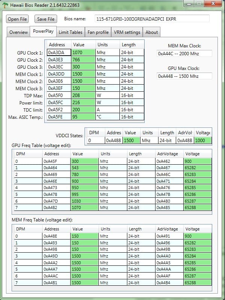Select the PowerPlay tab
The height and width of the screenshot is (300, 225).
[x=43, y=31]
